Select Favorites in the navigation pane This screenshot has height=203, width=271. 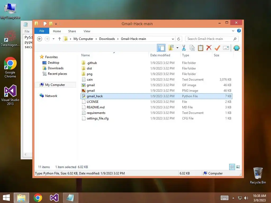51,57
